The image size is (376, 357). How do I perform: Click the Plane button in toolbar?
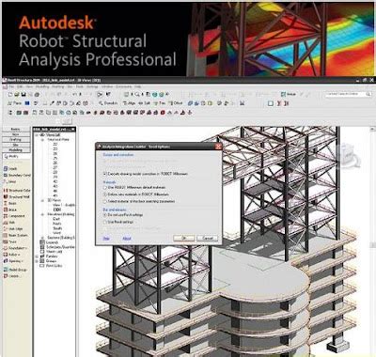point(15,103)
